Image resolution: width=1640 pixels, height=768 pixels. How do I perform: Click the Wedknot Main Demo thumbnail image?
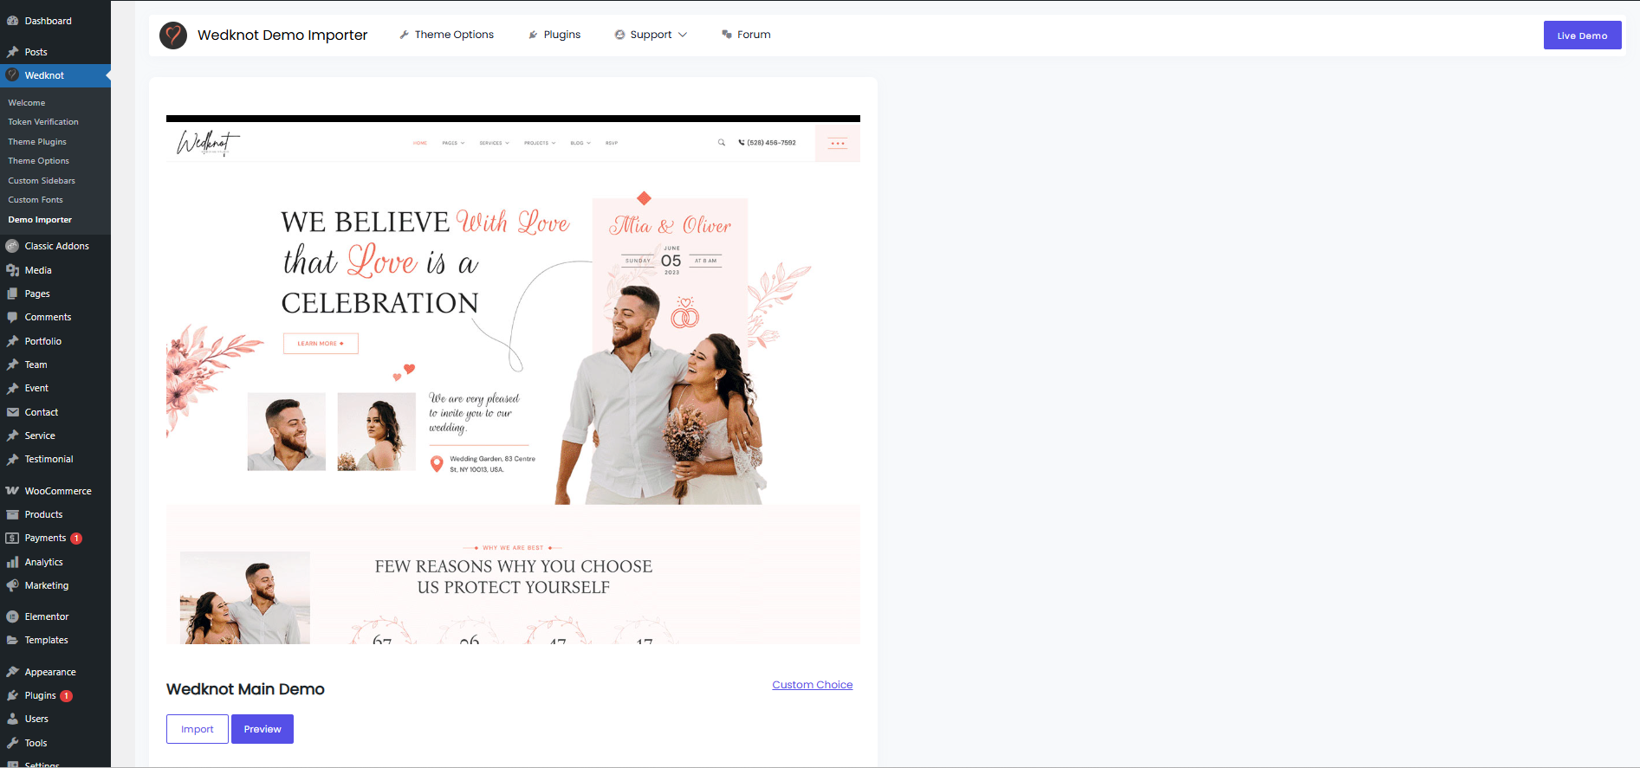[513, 379]
